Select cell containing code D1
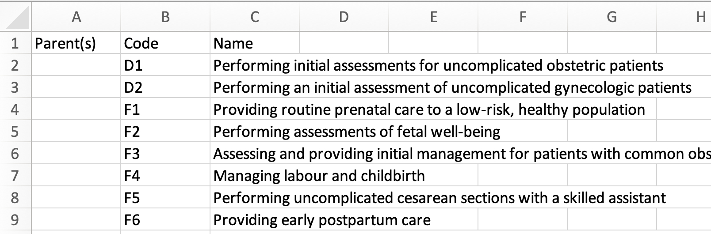Image resolution: width=711 pixels, height=234 pixels. (165, 65)
